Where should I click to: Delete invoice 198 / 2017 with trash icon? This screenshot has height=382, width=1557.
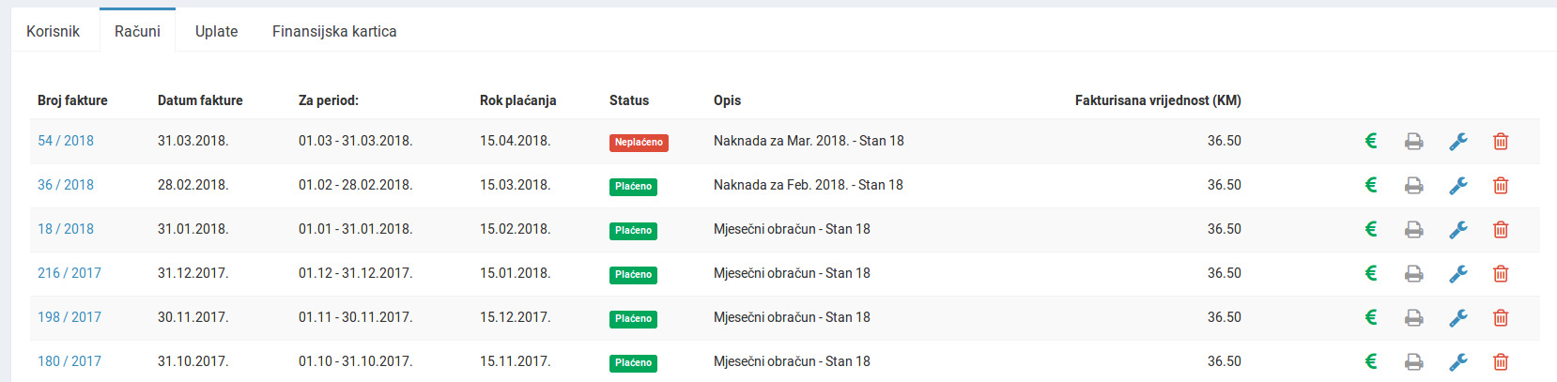pyautogui.click(x=1501, y=318)
